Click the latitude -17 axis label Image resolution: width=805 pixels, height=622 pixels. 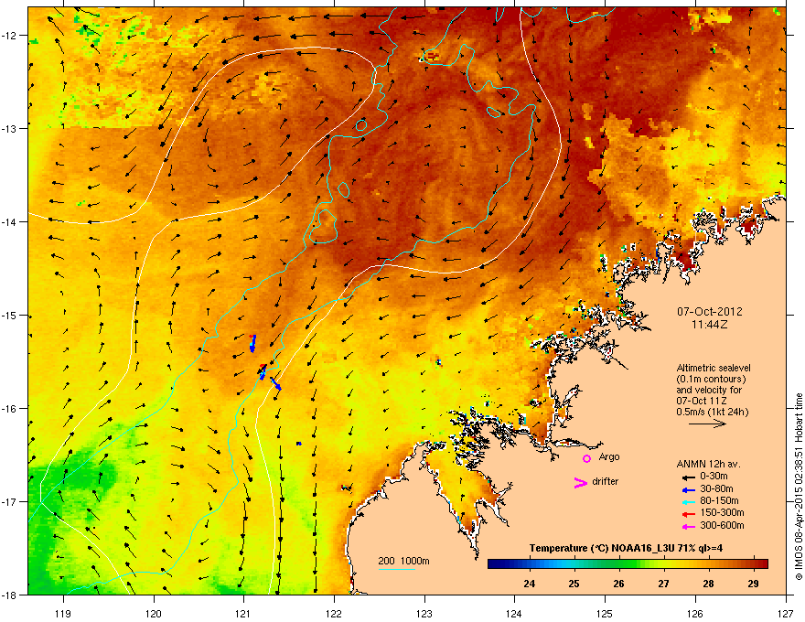[x=10, y=501]
